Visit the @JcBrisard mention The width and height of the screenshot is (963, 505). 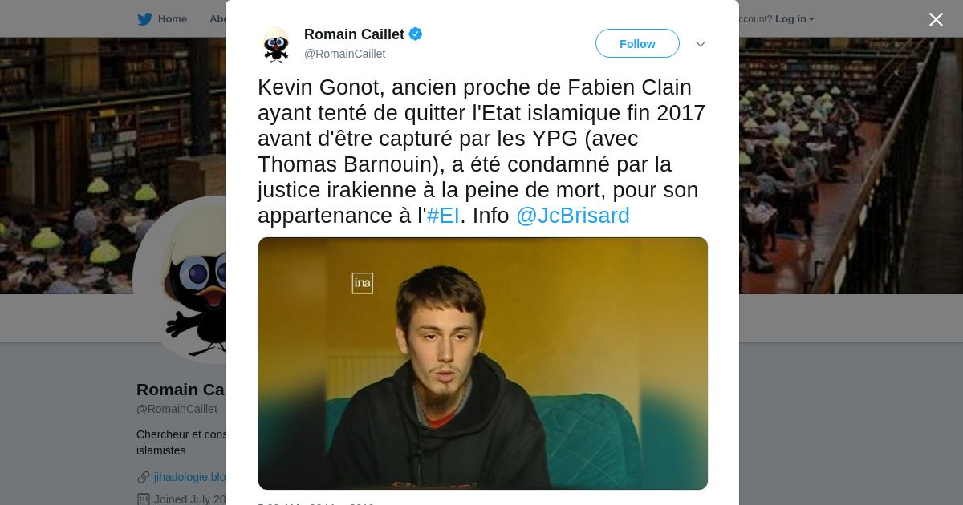point(572,216)
